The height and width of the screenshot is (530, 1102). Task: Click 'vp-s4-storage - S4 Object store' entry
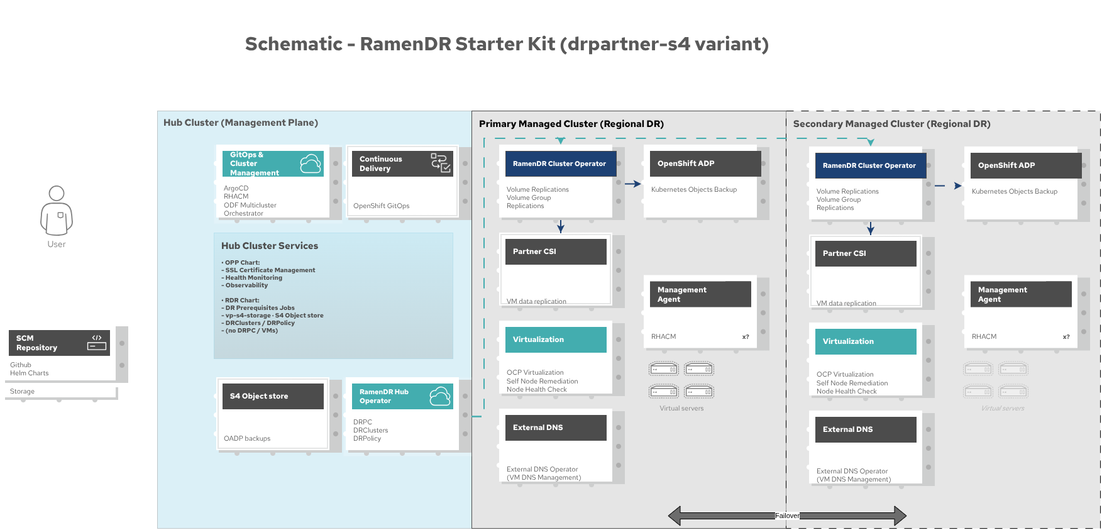click(272, 315)
